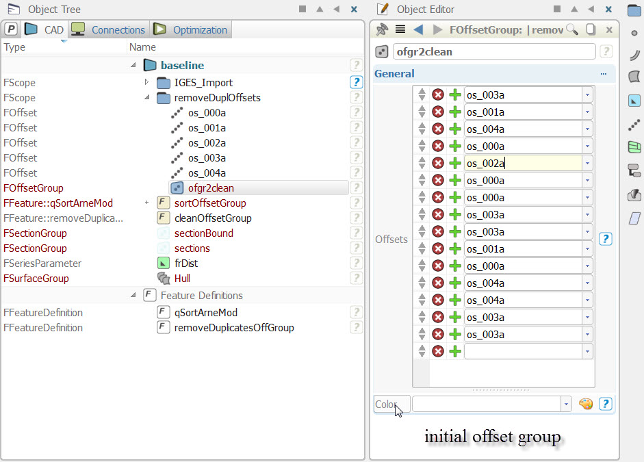
Task: Select the arrow selection tool in right sidebar
Action: 634,101
